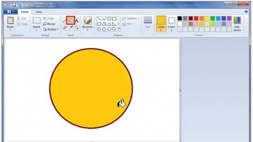Select the Magnifier tool
This screenshot has width=253, height=142.
(x=77, y=28)
